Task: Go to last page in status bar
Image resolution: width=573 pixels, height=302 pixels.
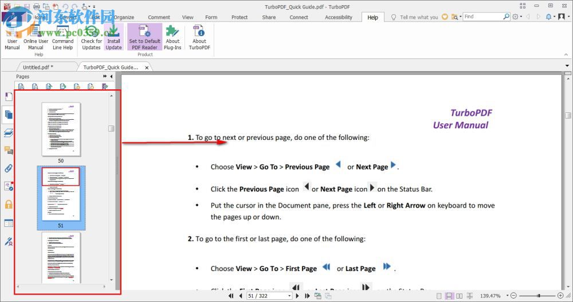Action: (x=307, y=296)
